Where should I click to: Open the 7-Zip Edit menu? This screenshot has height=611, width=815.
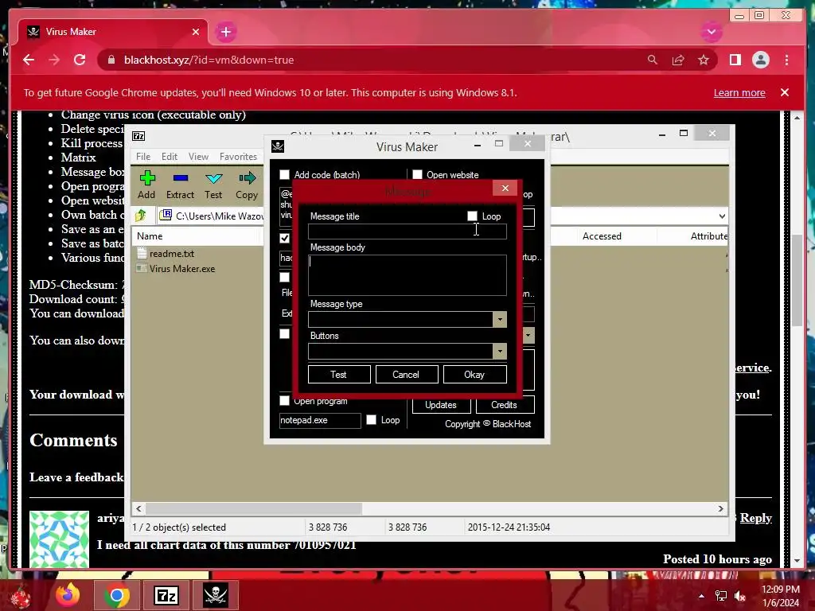[x=170, y=157]
